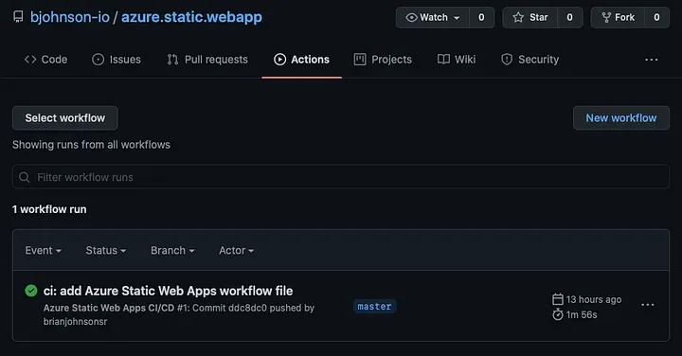Switch to the Issues tab
This screenshot has width=682, height=356.
(x=117, y=60)
